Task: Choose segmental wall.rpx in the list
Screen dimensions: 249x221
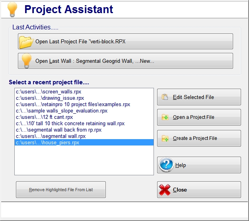Action: point(51,136)
